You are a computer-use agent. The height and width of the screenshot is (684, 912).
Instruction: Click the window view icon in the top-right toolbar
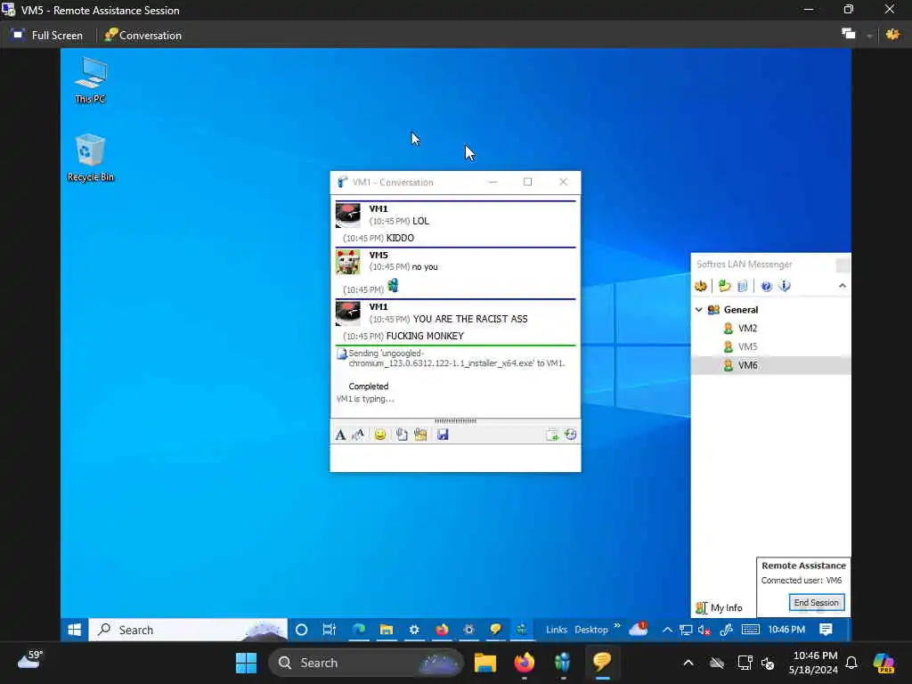pos(849,34)
